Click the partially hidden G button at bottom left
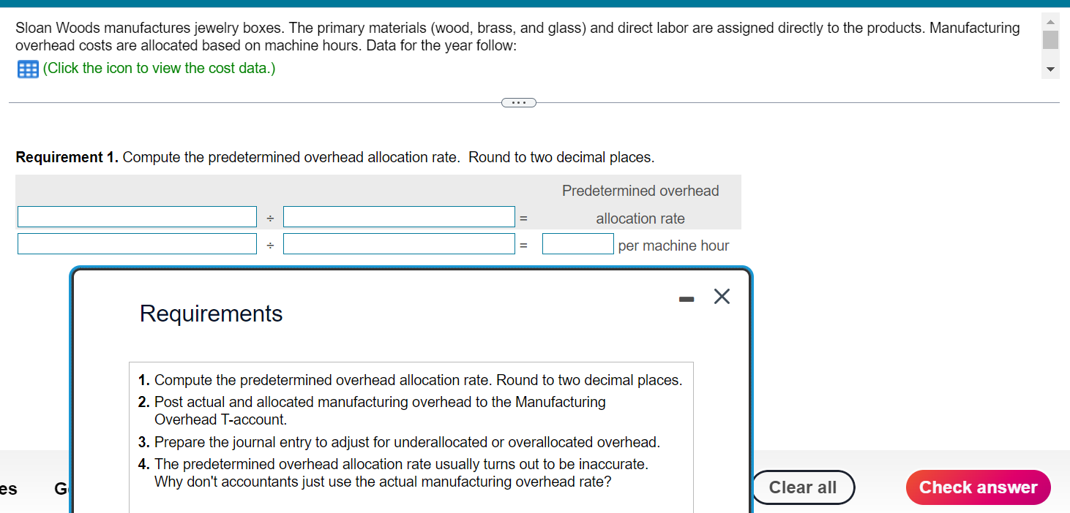The width and height of the screenshot is (1070, 513). [x=61, y=487]
